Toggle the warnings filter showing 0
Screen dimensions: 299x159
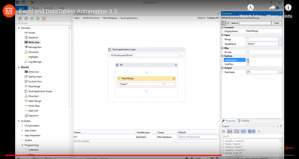(x=237, y=131)
